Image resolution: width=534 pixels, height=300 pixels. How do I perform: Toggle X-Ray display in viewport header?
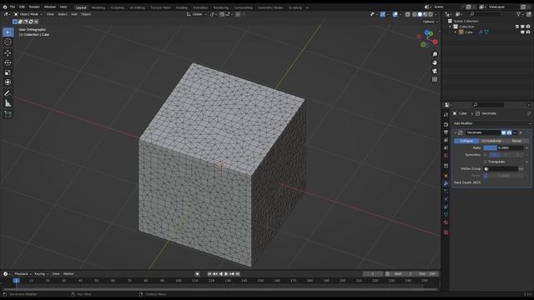tap(407, 15)
